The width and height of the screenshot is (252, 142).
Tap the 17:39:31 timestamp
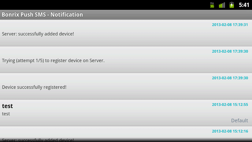(230, 25)
